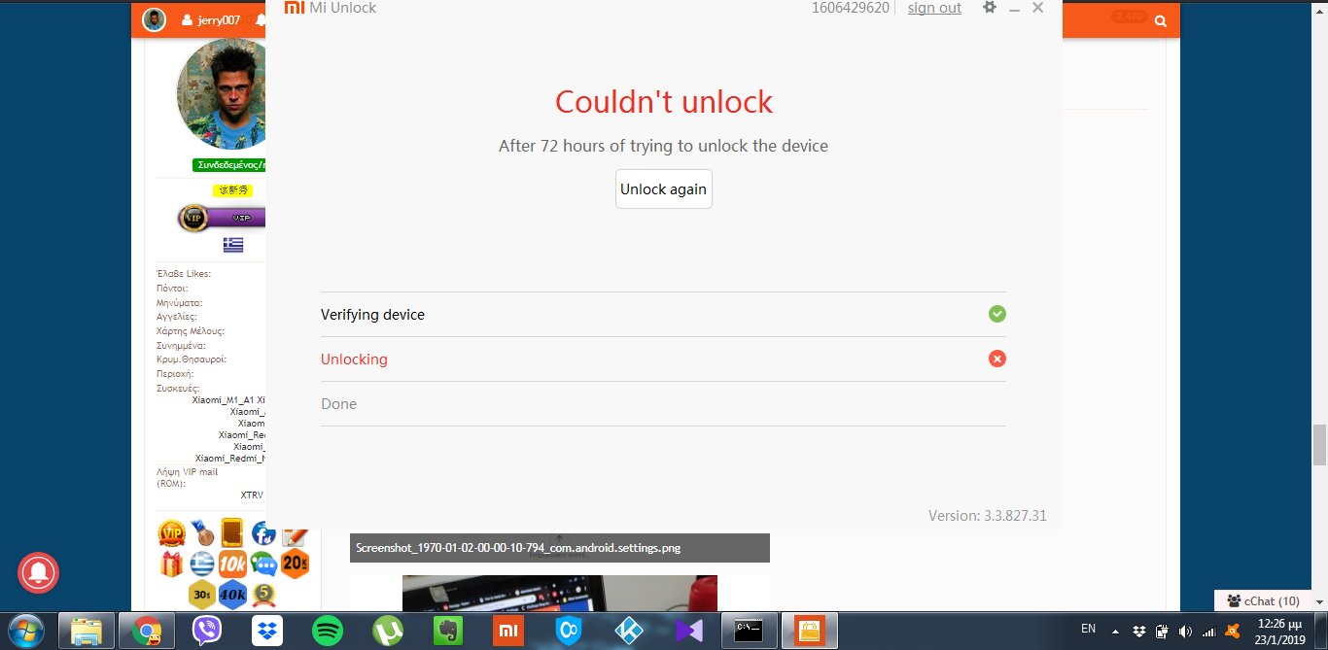
Task: Click the green Συνδεδεμένος status badge
Action: (x=229, y=165)
